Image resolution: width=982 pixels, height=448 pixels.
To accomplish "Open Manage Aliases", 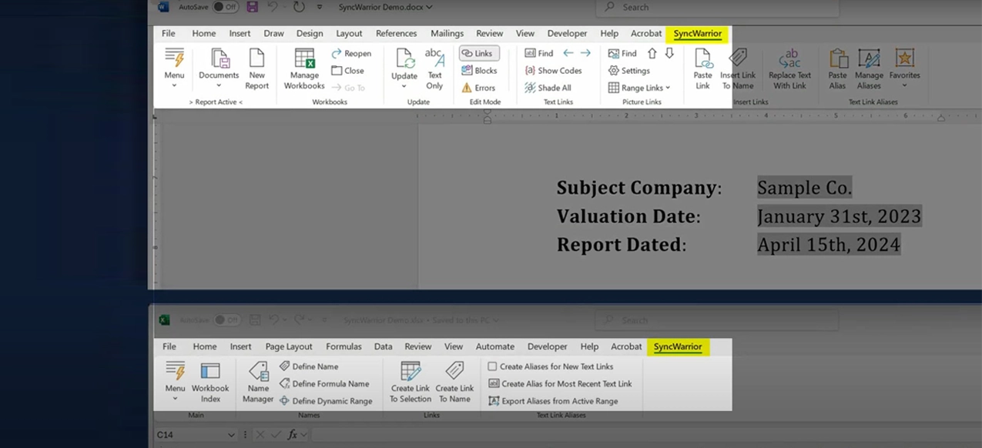I will [869, 68].
